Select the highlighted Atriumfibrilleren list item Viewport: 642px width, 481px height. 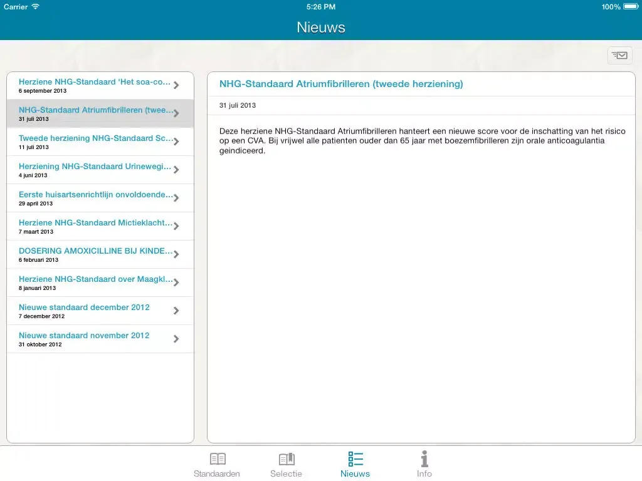point(94,113)
